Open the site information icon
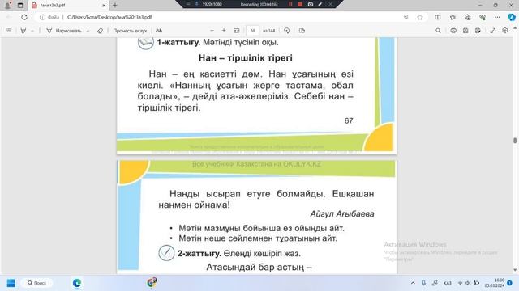 (42, 17)
